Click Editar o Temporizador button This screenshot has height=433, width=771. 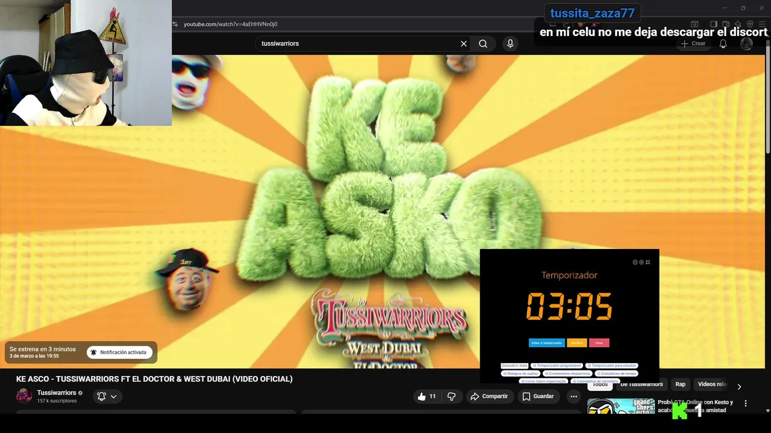click(547, 343)
